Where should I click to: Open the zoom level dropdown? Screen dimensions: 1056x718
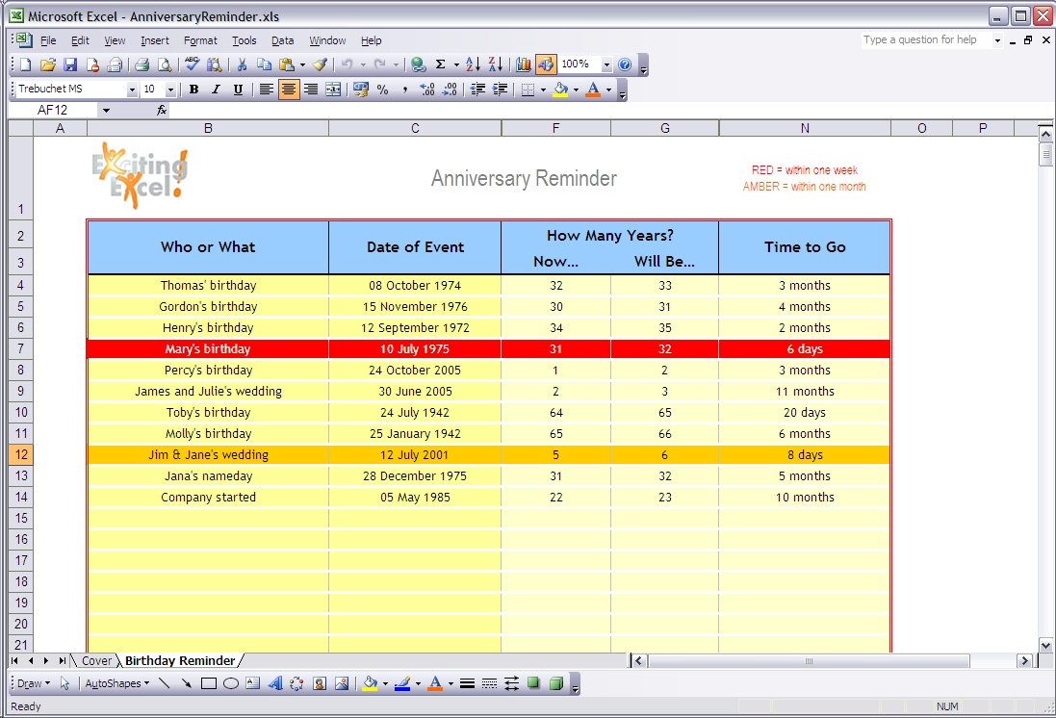click(605, 64)
